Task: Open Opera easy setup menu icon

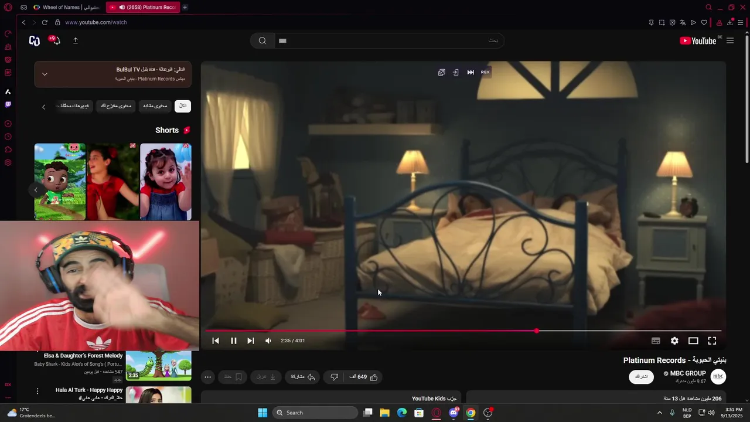Action: coord(741,22)
